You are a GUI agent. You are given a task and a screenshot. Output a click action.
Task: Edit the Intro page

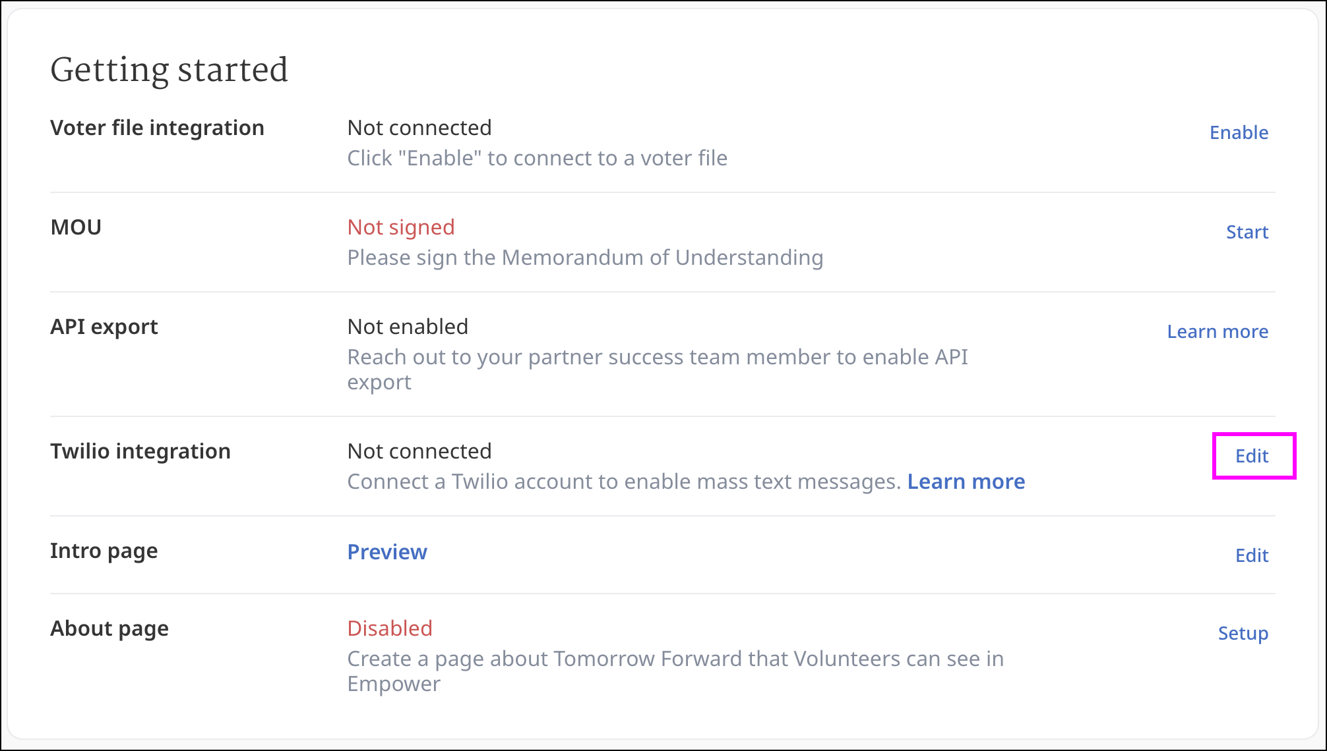[x=1251, y=555]
